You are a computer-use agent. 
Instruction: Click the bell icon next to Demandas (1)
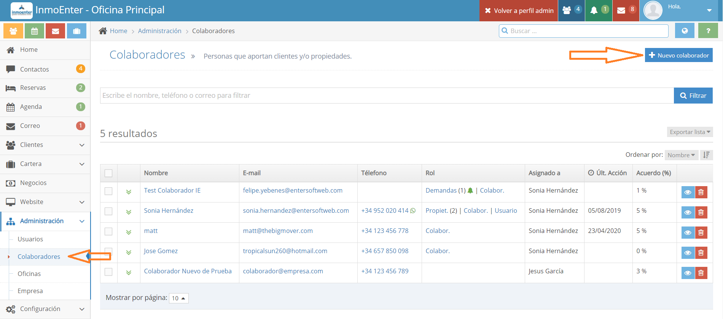coord(470,190)
